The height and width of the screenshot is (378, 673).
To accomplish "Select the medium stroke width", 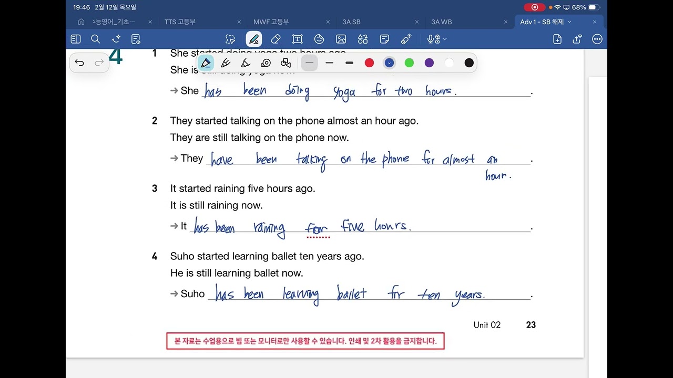I will (x=330, y=63).
